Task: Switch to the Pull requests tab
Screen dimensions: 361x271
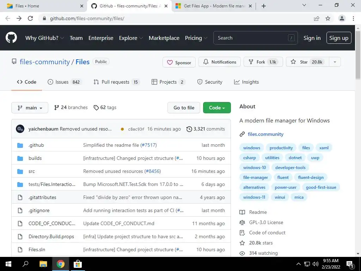Action: 117,82
